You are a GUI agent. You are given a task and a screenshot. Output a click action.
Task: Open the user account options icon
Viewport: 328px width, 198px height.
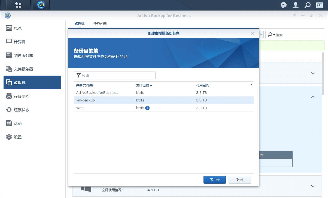coord(296,5)
